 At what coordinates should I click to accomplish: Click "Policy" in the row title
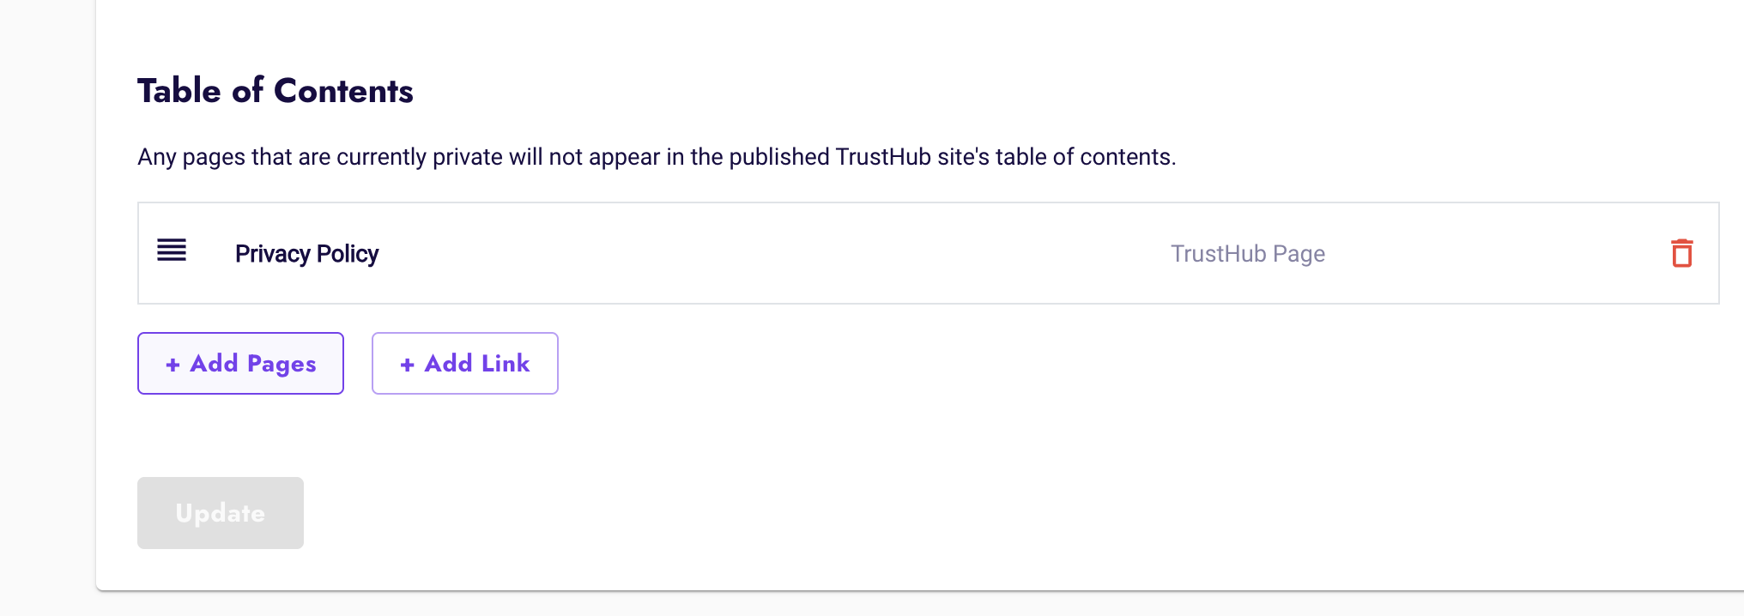point(348,255)
